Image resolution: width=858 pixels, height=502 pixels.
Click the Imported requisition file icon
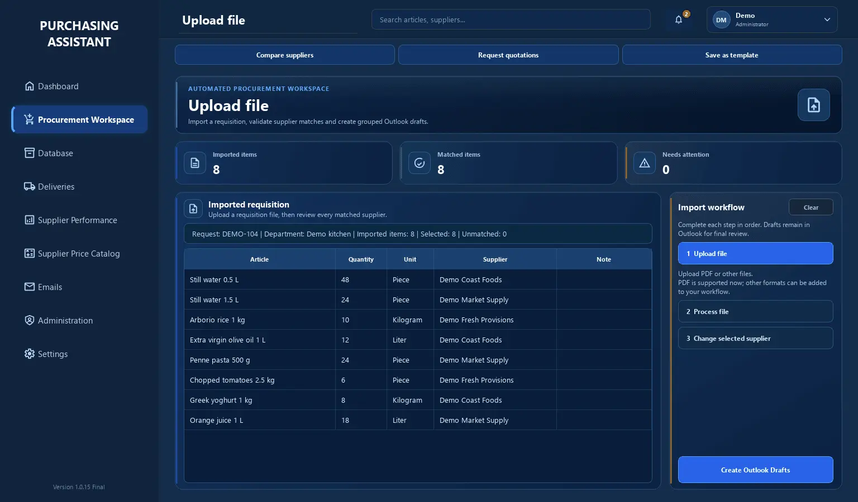tap(193, 209)
